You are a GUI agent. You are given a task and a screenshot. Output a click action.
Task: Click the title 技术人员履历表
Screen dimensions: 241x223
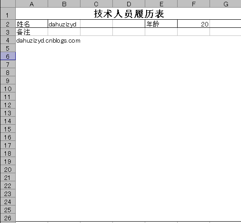129,13
